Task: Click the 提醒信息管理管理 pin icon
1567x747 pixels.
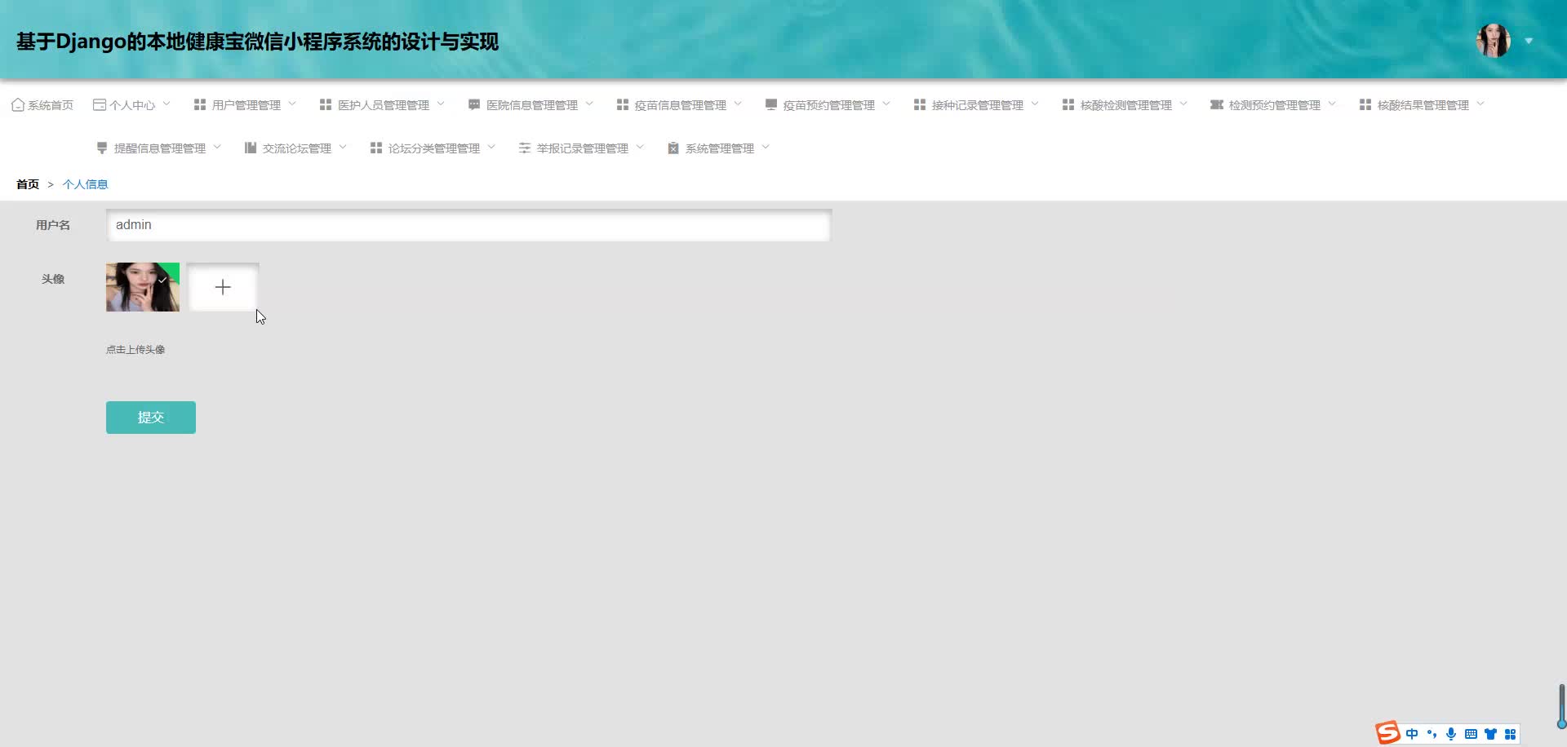Action: [101, 147]
